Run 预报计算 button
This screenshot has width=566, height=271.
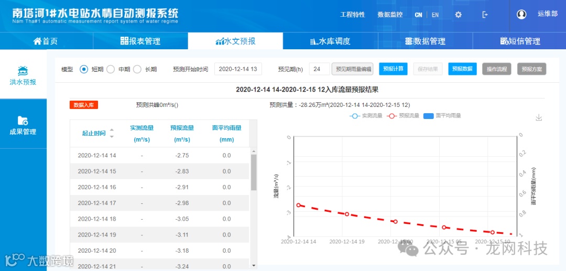coord(393,69)
